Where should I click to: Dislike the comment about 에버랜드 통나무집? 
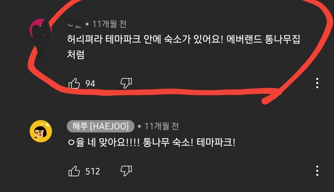tap(126, 83)
